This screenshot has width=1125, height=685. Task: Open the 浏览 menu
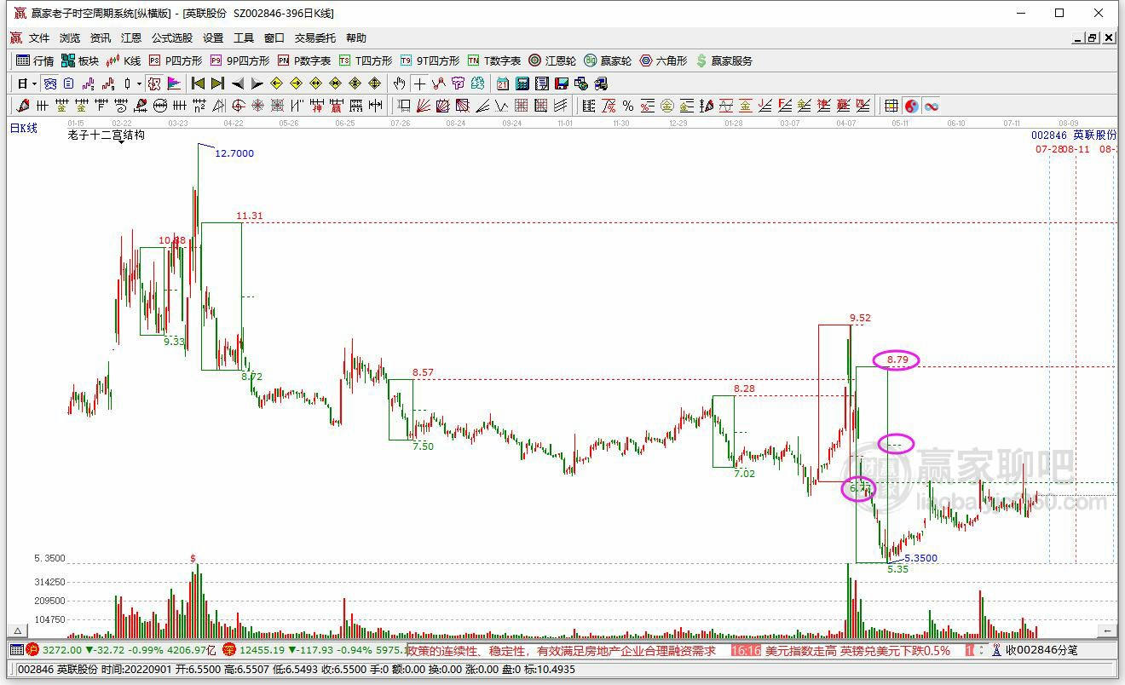coord(70,37)
